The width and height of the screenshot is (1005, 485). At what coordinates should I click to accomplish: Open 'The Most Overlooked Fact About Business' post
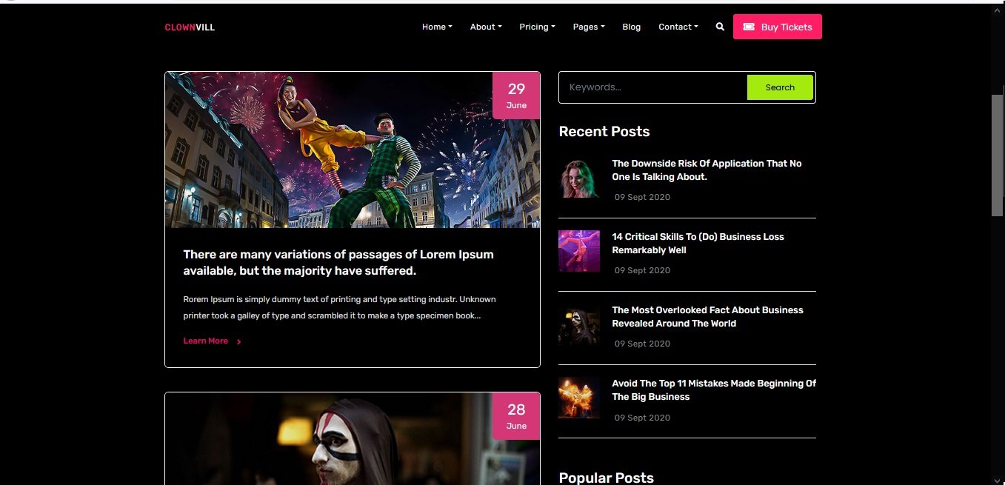707,317
